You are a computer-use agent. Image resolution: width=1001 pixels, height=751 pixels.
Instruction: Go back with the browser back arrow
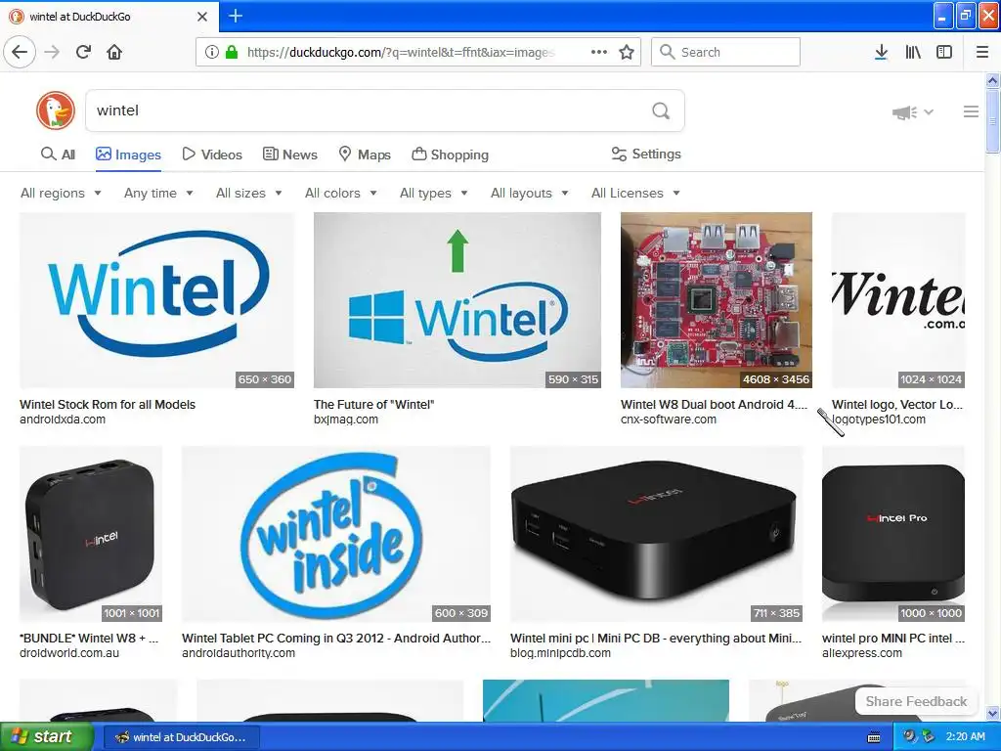click(20, 52)
